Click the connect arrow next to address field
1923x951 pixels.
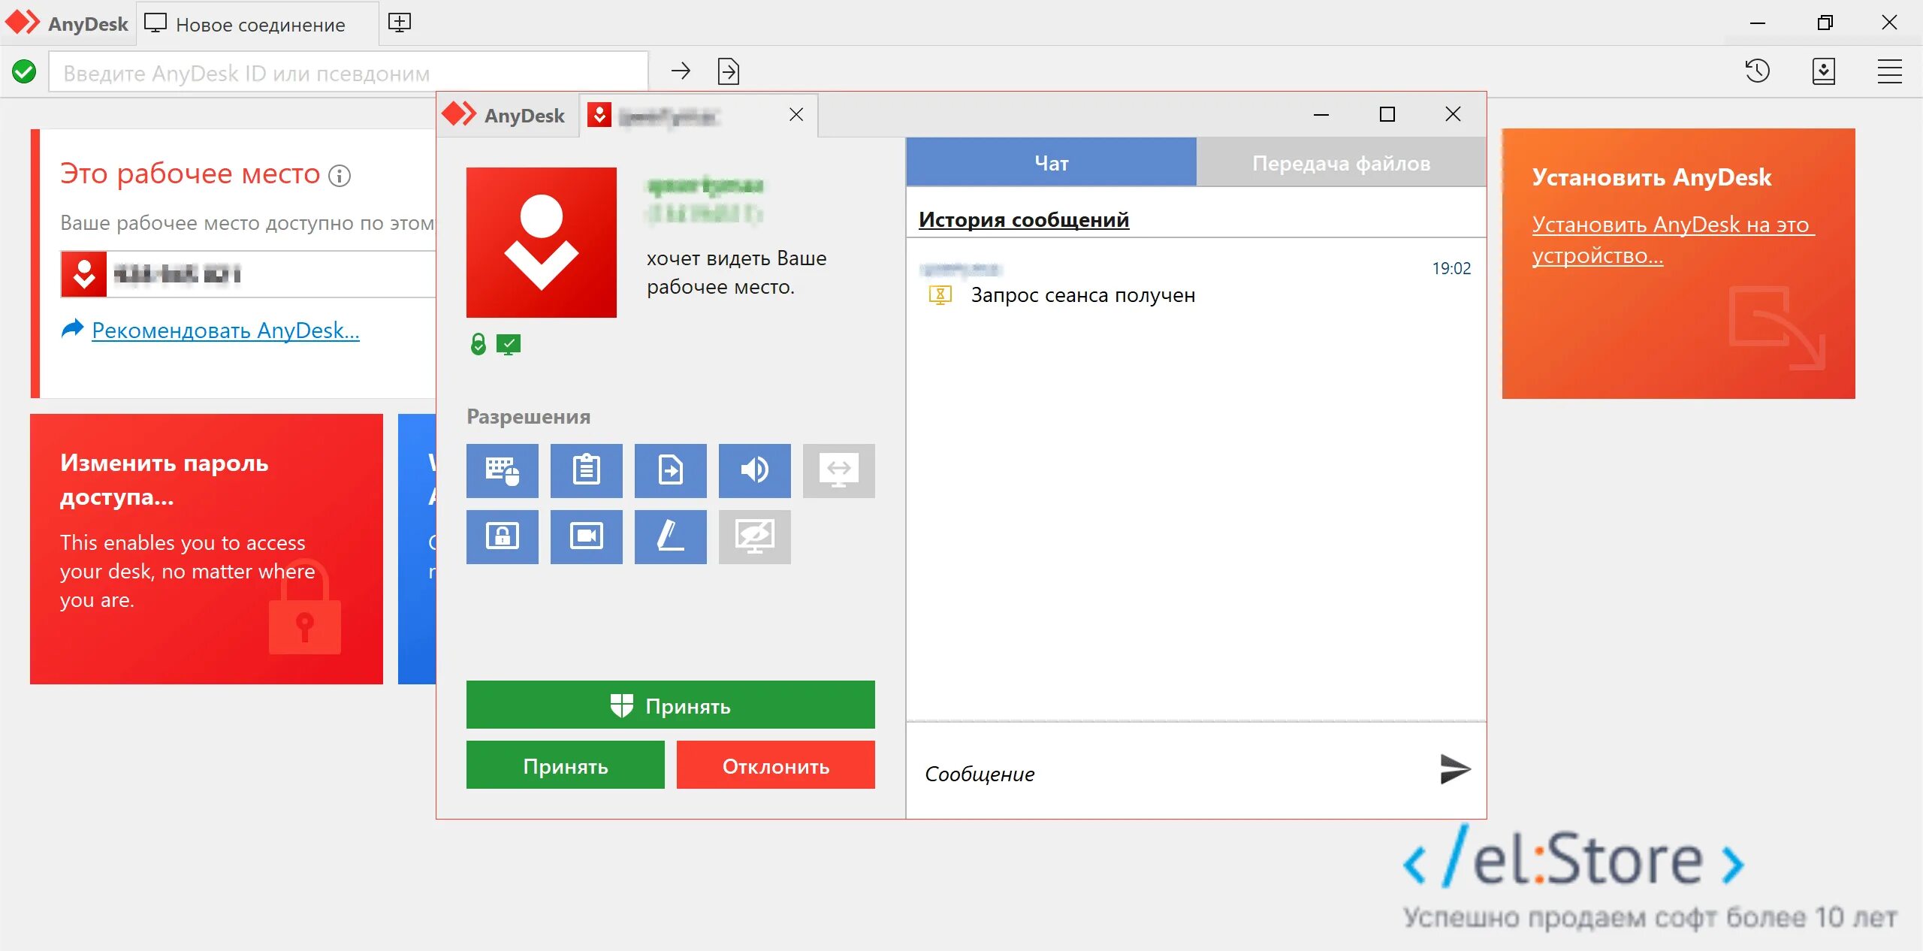pyautogui.click(x=681, y=71)
